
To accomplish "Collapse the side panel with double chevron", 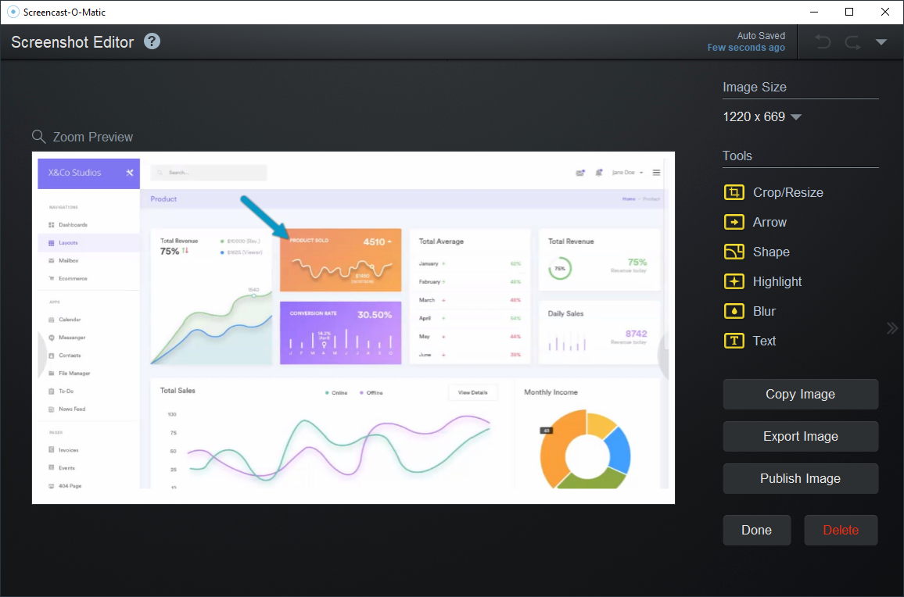I will coord(892,328).
